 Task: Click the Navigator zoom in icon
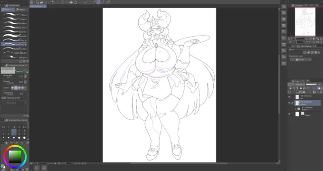[310, 38]
